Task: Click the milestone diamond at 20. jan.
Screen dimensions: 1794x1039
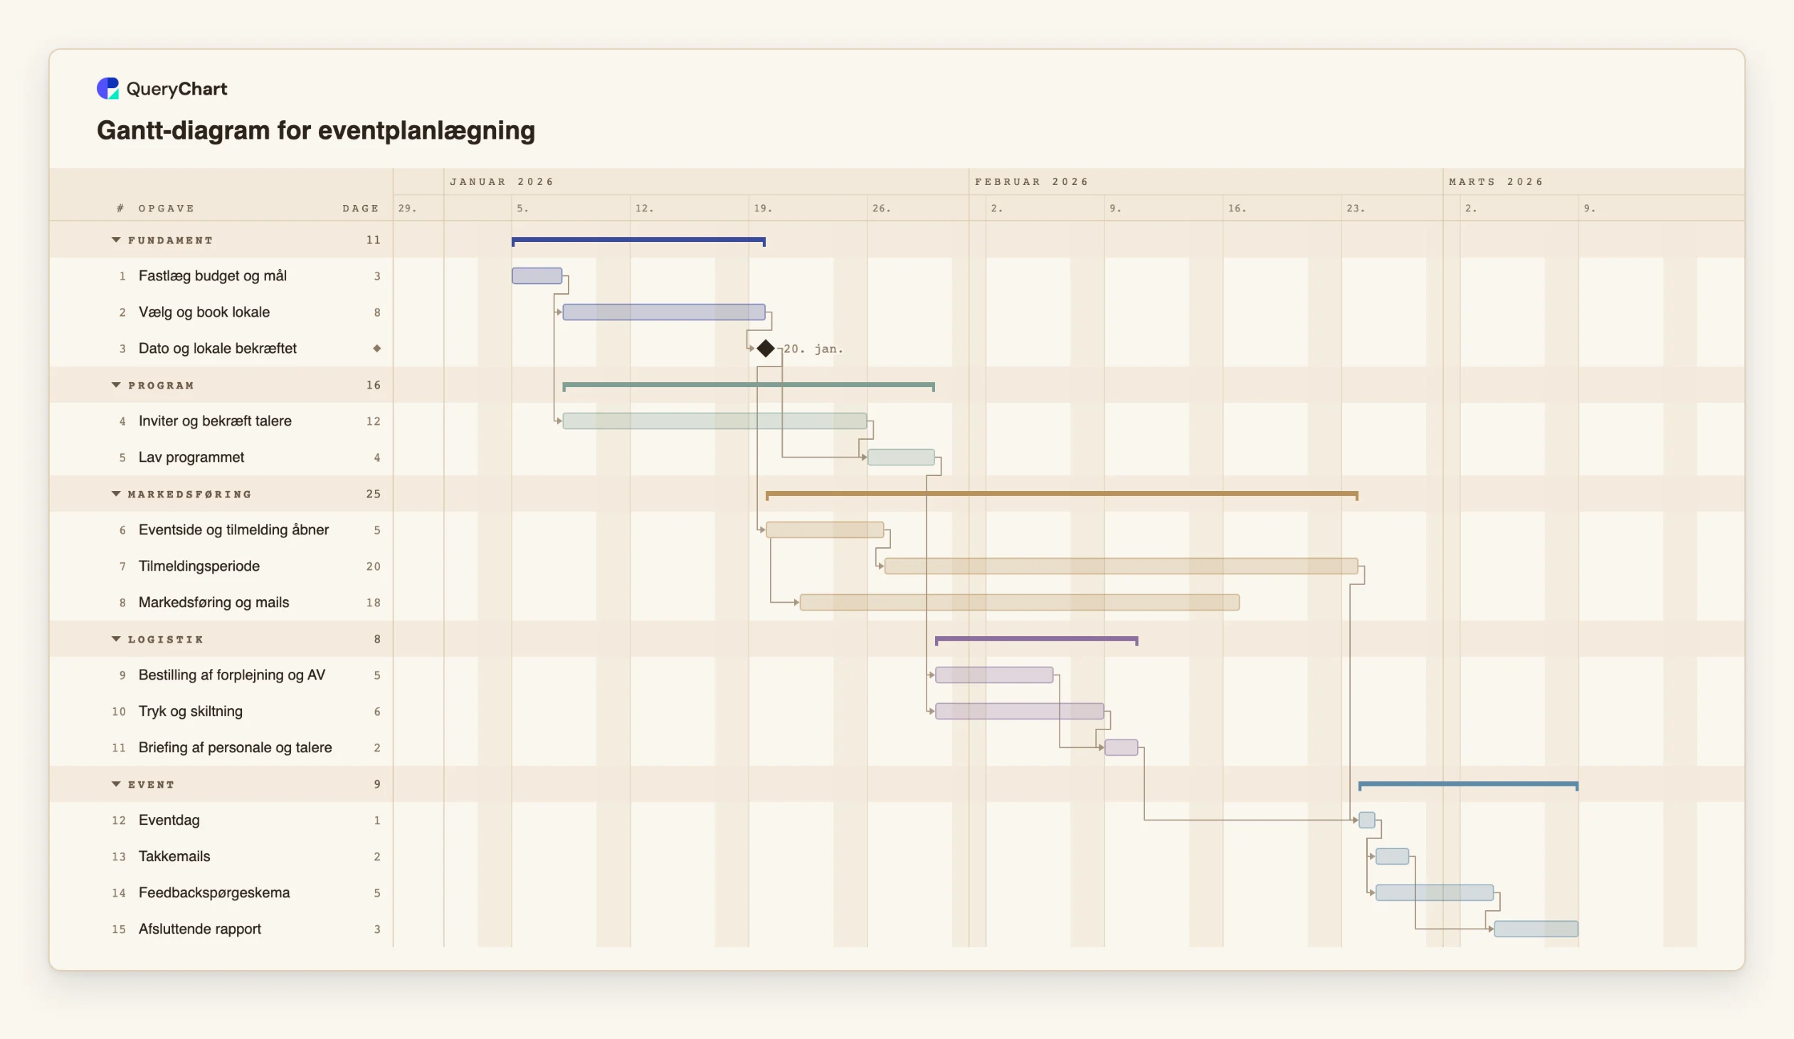Action: coord(765,348)
